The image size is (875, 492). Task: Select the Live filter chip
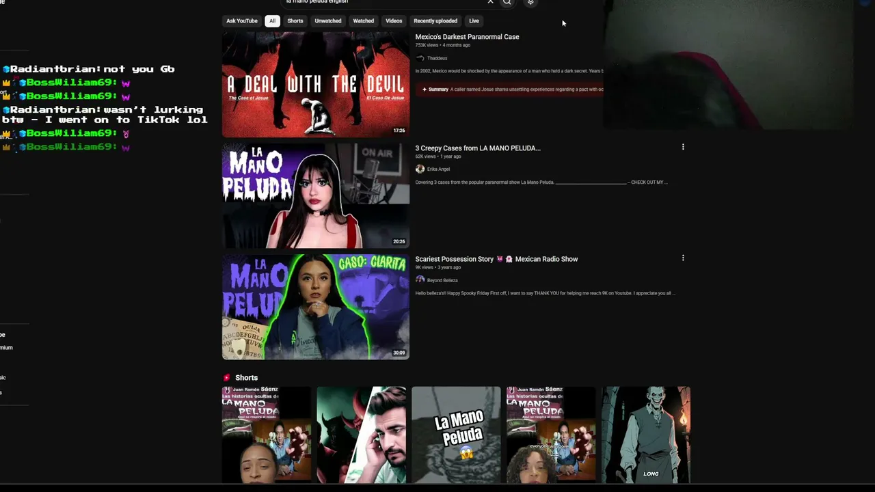[x=474, y=20]
